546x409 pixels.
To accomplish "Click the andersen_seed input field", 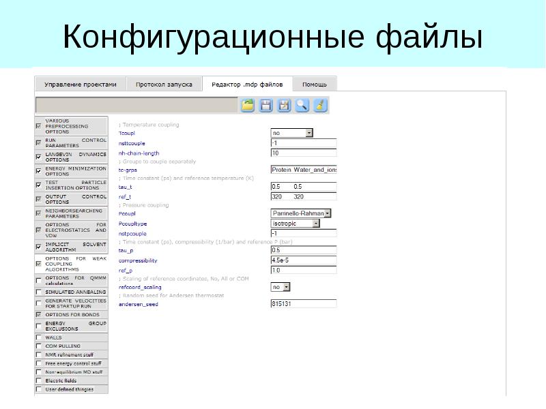I will [x=303, y=304].
